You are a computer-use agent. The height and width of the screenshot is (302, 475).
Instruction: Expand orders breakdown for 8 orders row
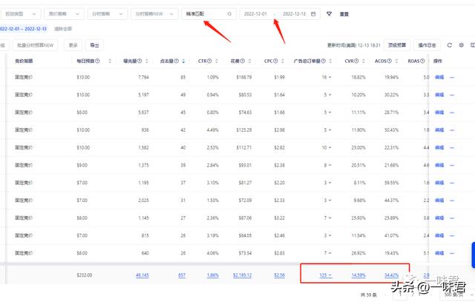pos(330,165)
